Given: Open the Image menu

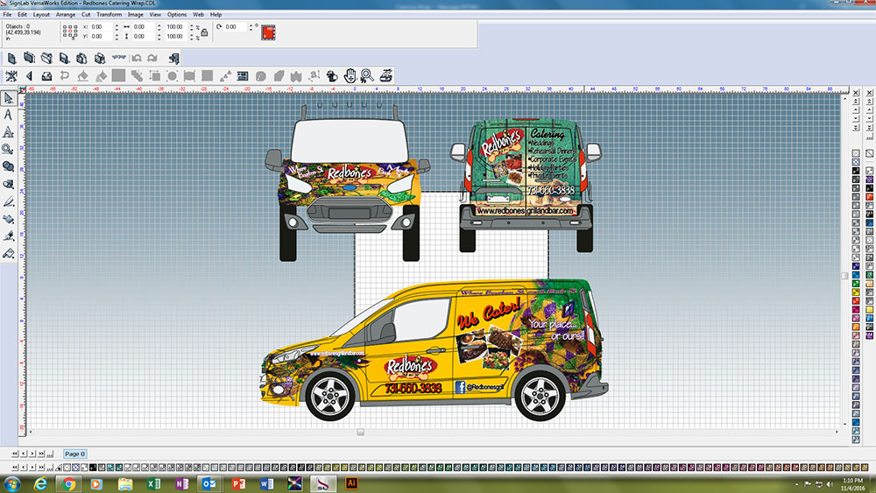Looking at the screenshot, I should point(135,15).
